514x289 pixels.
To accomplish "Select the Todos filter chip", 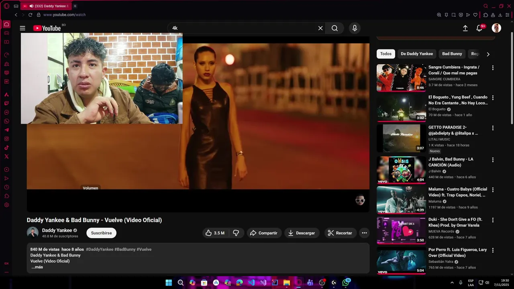I will click(x=386, y=54).
